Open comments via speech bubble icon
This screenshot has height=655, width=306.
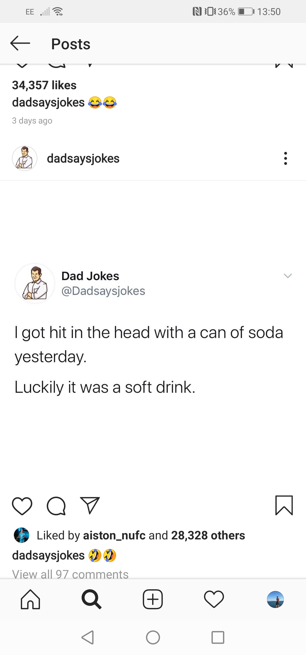(x=56, y=506)
